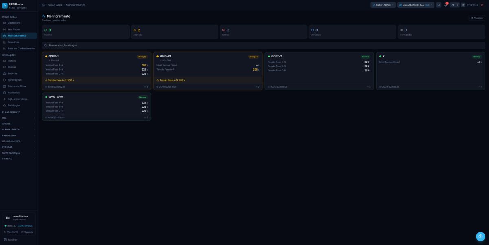Open War Room from the sidebar

(x=13, y=29)
